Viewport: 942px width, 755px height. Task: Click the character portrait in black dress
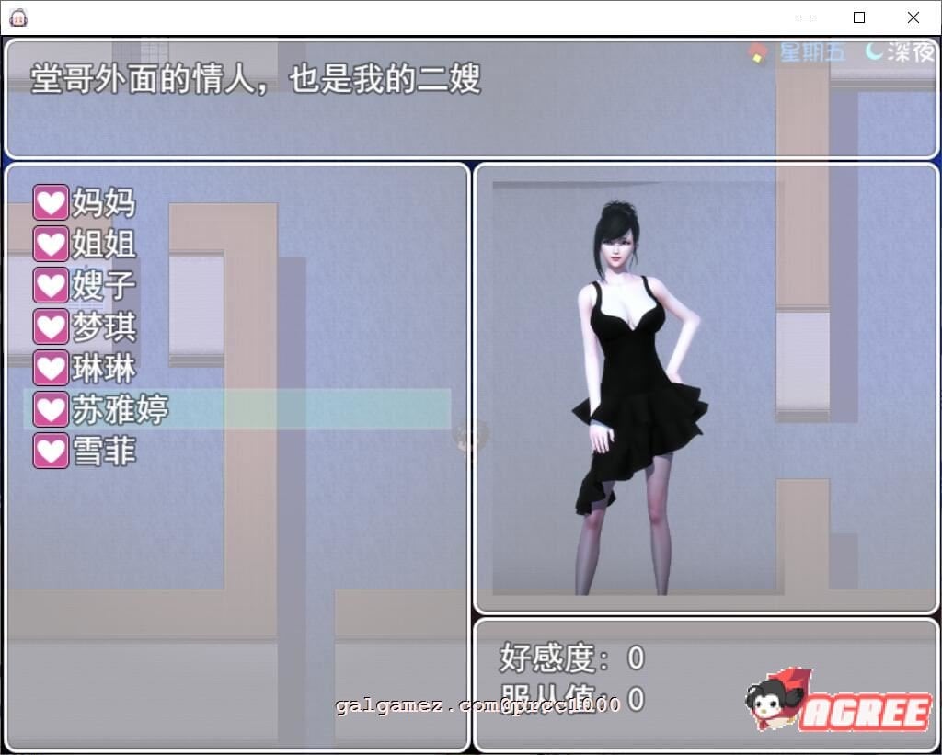tap(635, 386)
